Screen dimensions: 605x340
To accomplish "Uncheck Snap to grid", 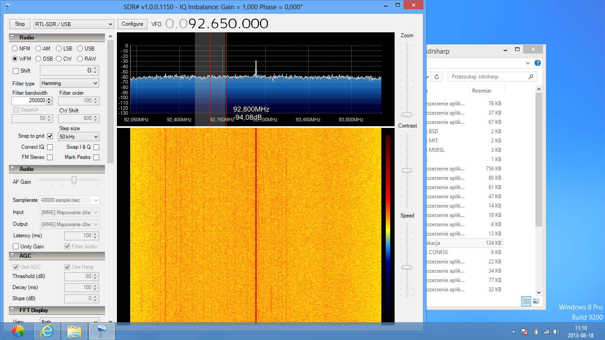I will [x=50, y=136].
